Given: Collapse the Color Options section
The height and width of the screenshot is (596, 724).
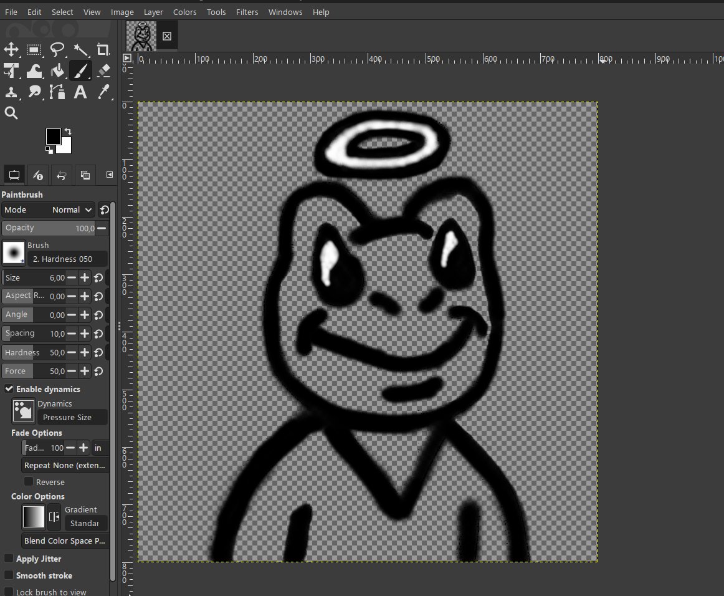Looking at the screenshot, I should point(38,497).
